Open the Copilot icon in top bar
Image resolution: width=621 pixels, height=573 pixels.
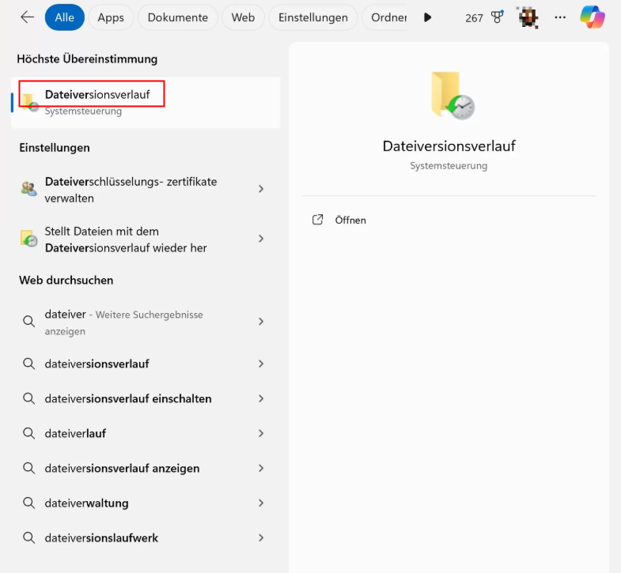(x=592, y=17)
